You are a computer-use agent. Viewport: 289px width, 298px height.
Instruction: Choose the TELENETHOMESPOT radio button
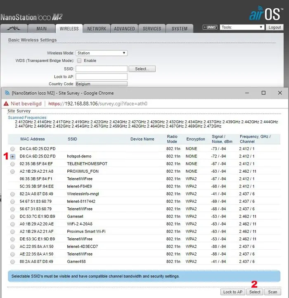click(x=13, y=164)
